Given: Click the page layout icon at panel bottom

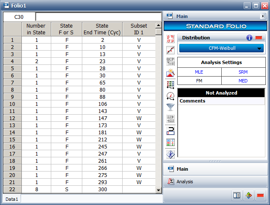Looking at the screenshot, I should pyautogui.click(x=237, y=195).
